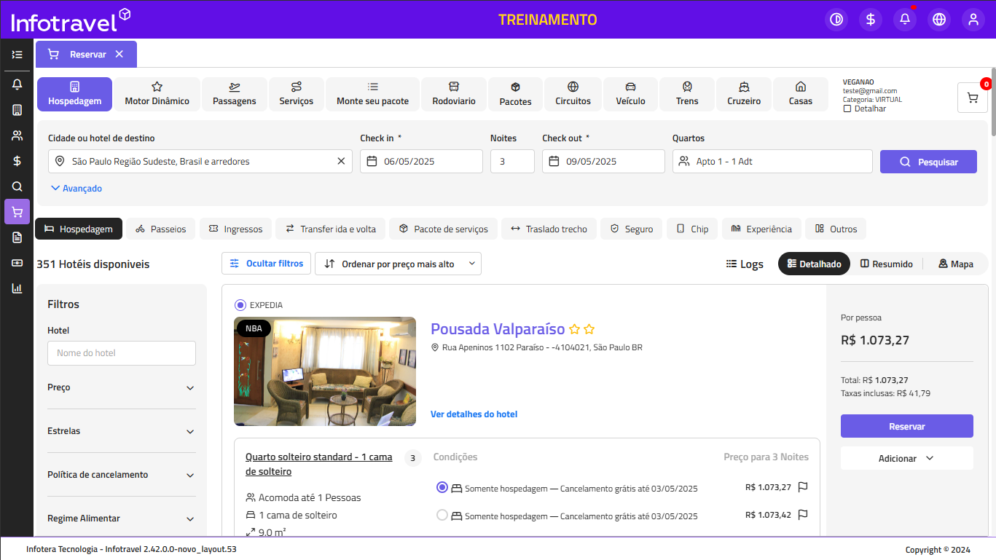Open the notifications bell in the header
This screenshot has height=560, width=996.
coord(905,20)
